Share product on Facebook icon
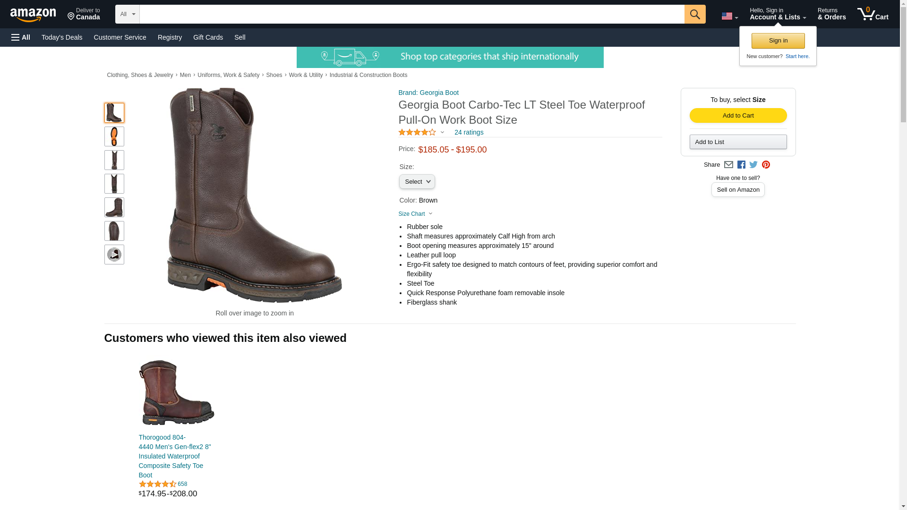Screen dimensions: 907x510 (741, 165)
